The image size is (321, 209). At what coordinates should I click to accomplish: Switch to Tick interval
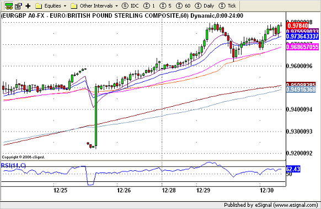pos(227,6)
